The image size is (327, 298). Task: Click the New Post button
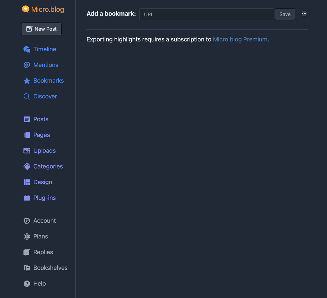[x=41, y=29]
